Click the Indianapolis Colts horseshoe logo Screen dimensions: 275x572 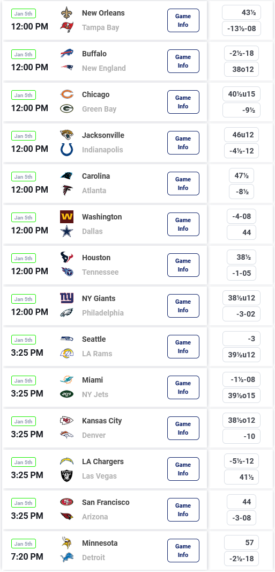(x=66, y=150)
